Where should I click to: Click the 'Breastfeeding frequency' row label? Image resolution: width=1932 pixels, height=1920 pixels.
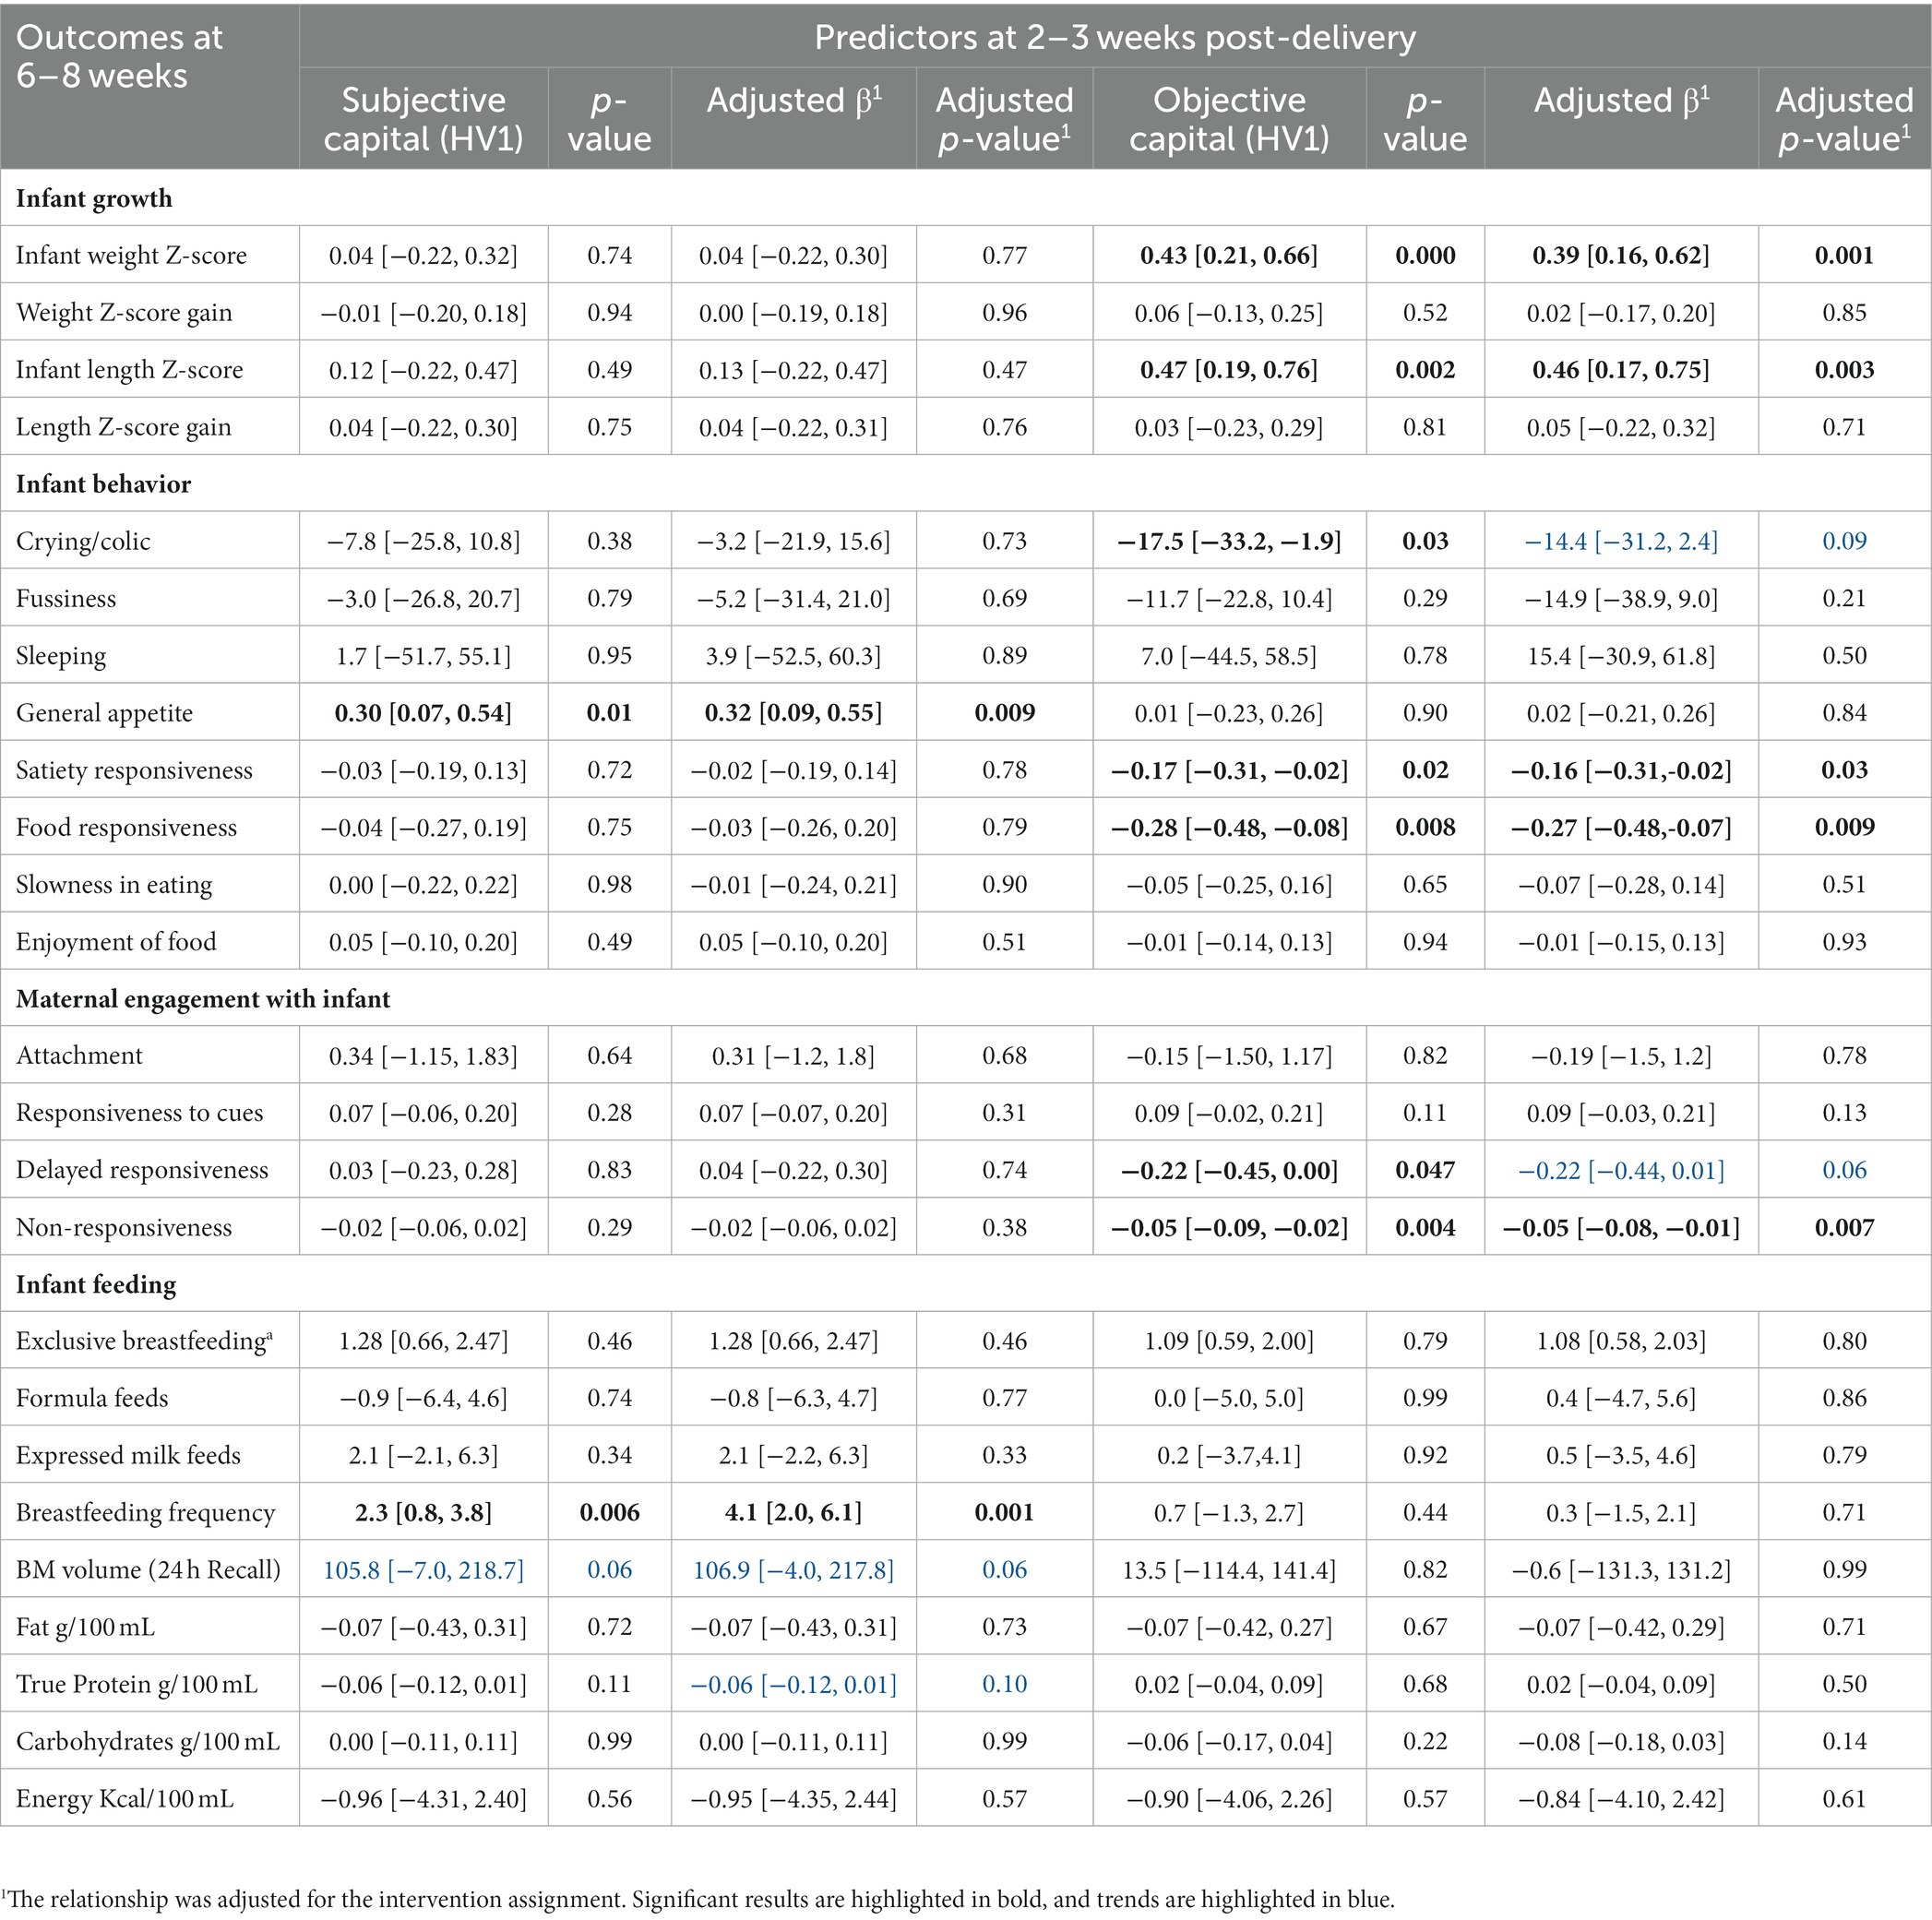pyautogui.click(x=145, y=1512)
